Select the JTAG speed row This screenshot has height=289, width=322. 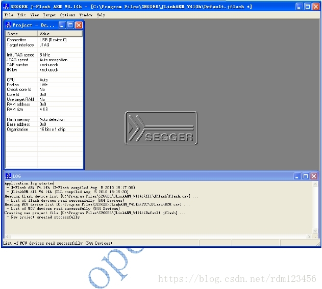pos(44,60)
